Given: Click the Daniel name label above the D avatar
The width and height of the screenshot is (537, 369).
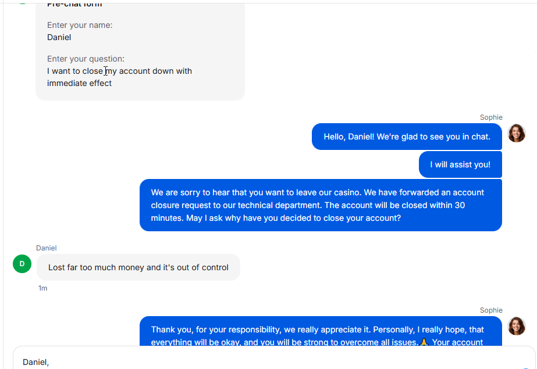Looking at the screenshot, I should [46, 248].
